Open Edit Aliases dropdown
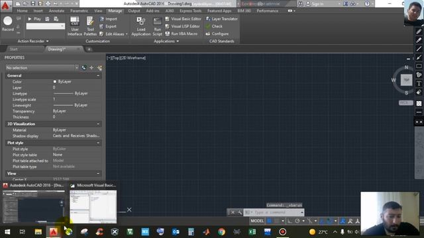Viewport: 424px width, 238px height. (x=113, y=34)
